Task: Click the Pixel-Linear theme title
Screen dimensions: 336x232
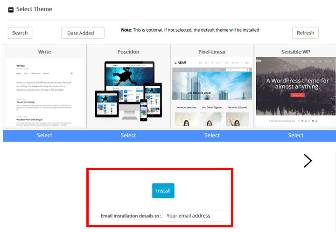Action: click(x=212, y=51)
